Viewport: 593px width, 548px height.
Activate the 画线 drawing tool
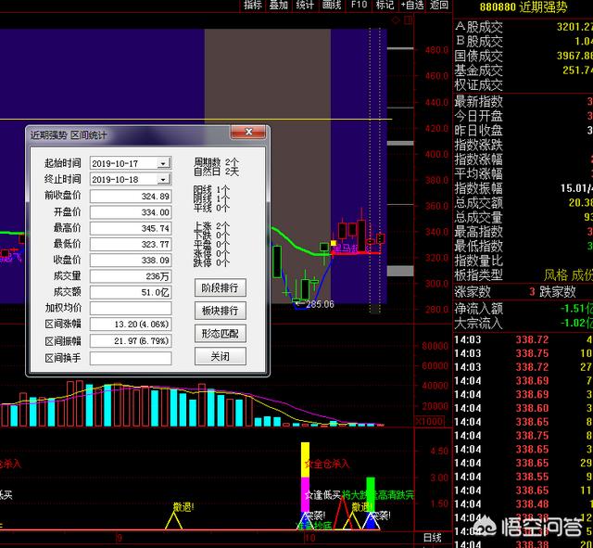click(332, 5)
